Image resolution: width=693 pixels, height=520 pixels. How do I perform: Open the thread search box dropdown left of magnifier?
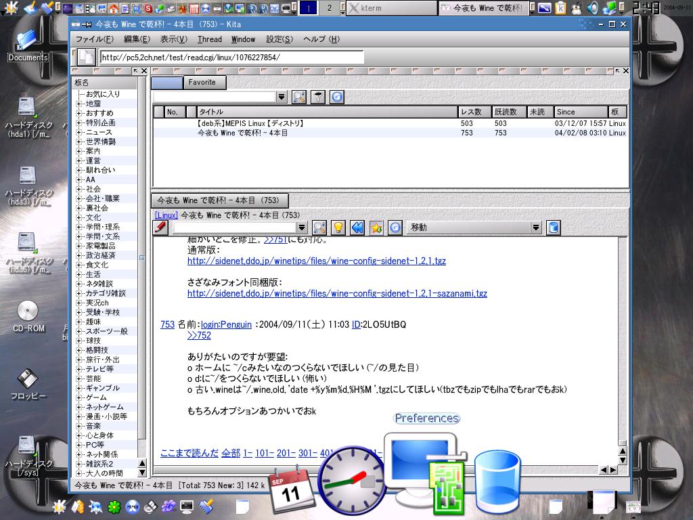[x=301, y=227]
